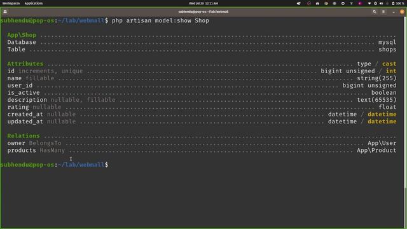Screen dimensions: 407x229
Task: Click the bottom shell prompt line
Action: point(54,165)
